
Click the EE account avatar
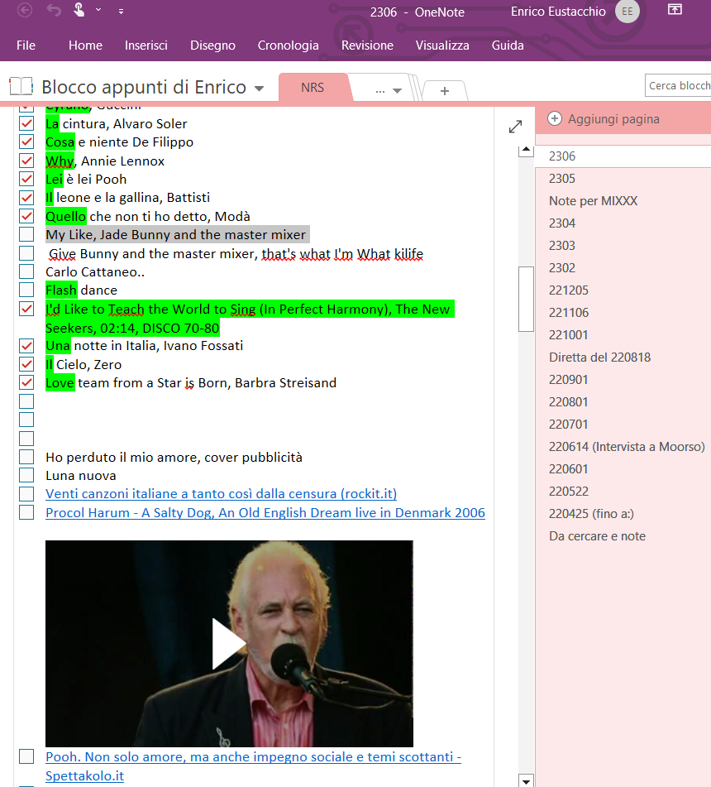point(627,12)
